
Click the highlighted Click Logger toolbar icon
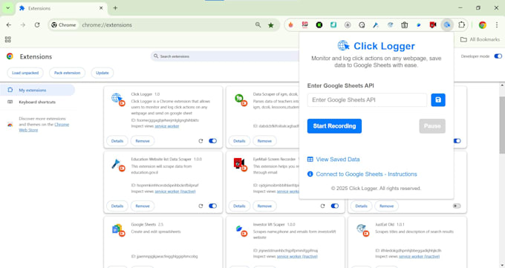pyautogui.click(x=447, y=24)
